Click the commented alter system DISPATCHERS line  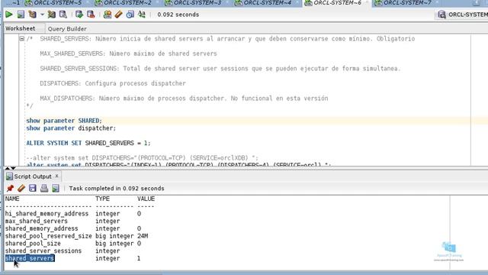pos(142,158)
